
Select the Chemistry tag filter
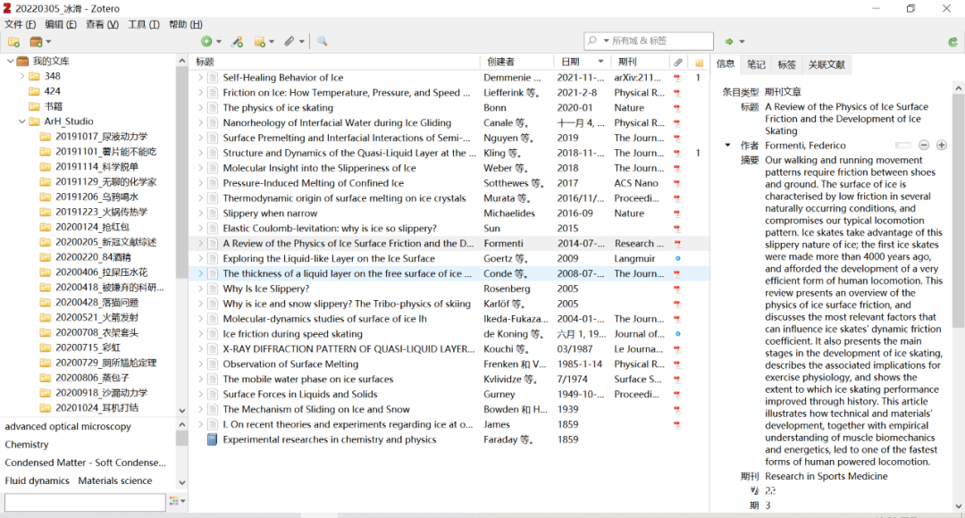click(27, 445)
